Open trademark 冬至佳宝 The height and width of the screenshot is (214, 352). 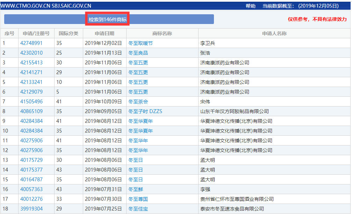[x=138, y=209]
